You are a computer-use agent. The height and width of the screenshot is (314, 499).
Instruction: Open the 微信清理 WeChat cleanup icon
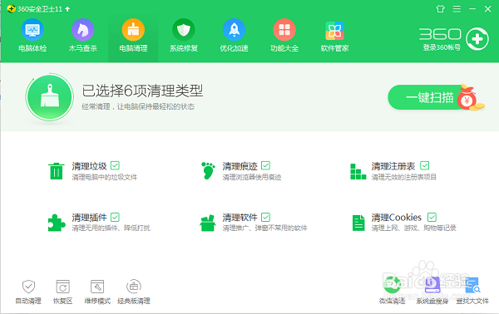(x=392, y=285)
